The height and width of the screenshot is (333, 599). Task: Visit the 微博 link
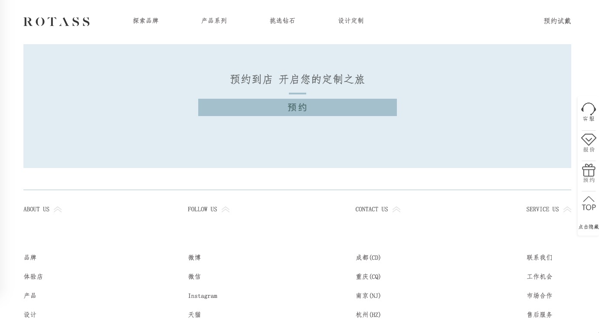coord(194,258)
